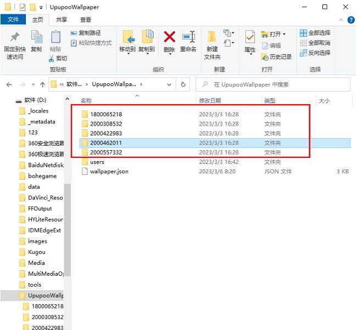Viewport: 357px width, 330px height.
Task: Switch to the 主页 home tab
Action: coord(37,20)
